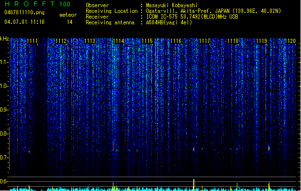
Task: Click the meteor count label
Action: pyautogui.click(x=68, y=15)
